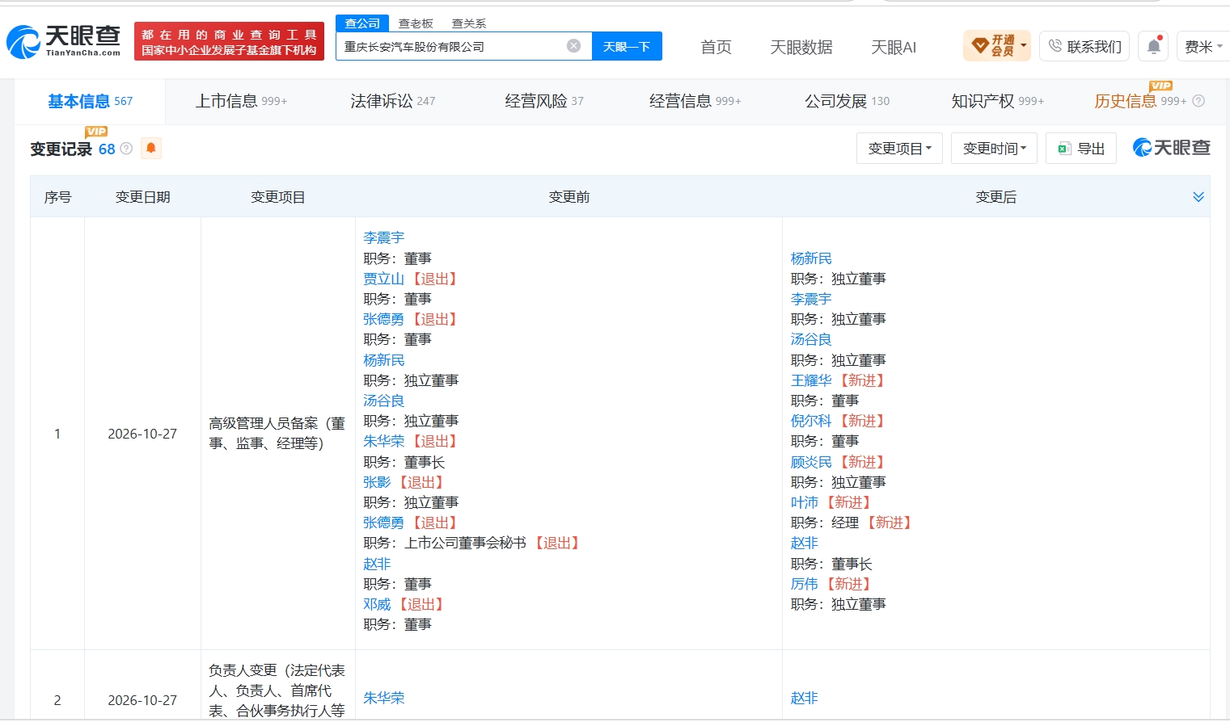The image size is (1230, 722).
Task: Click the 联系我们 button
Action: point(1084,46)
